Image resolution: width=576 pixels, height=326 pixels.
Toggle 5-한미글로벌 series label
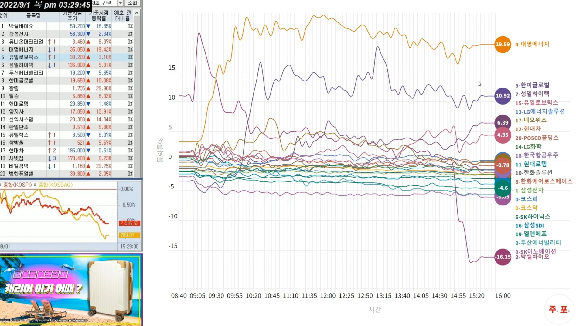tap(532, 85)
